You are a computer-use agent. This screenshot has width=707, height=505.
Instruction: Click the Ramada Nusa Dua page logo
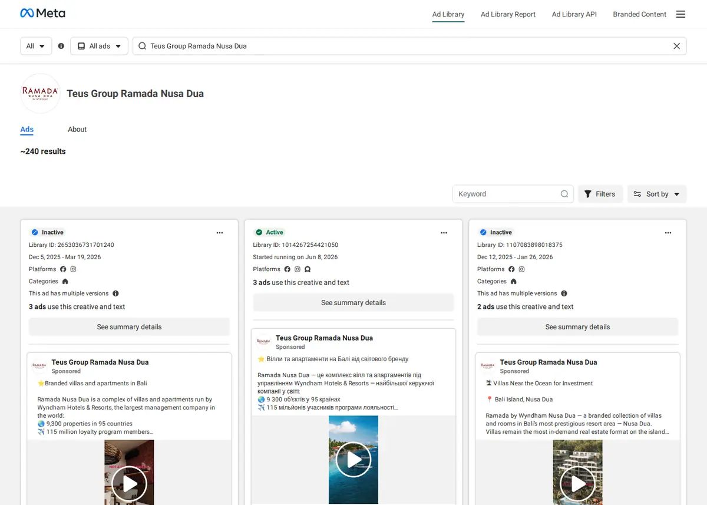point(40,93)
